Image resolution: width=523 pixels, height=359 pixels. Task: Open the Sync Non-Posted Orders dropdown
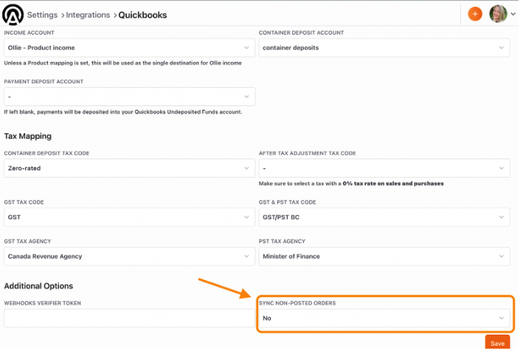384,318
